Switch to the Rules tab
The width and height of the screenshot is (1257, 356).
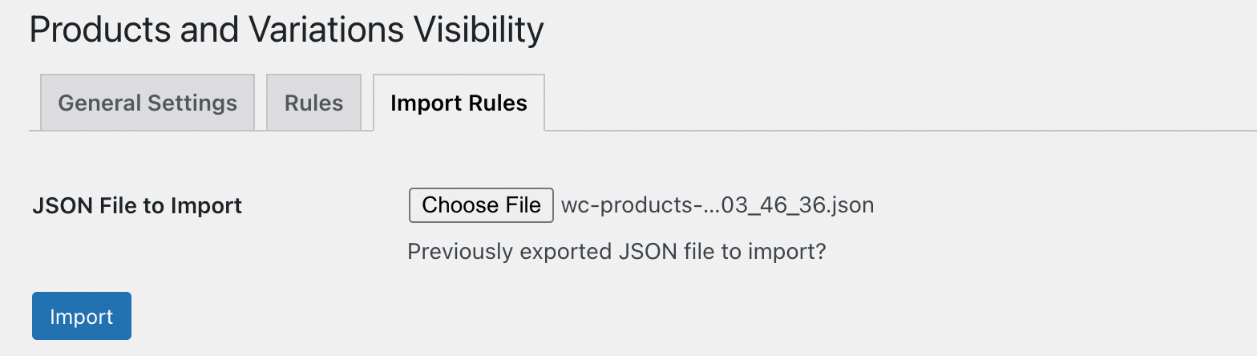(313, 103)
